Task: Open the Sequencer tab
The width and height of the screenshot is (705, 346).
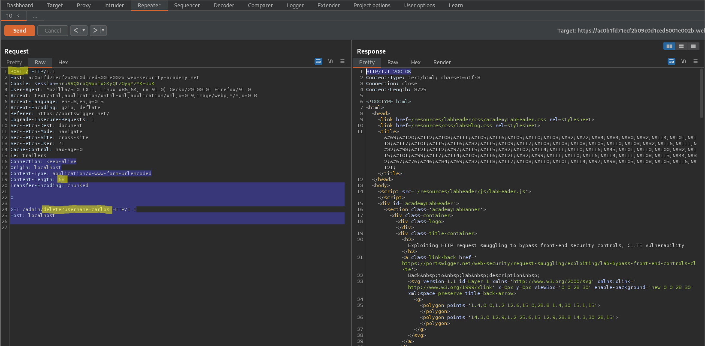Action: point(187,5)
